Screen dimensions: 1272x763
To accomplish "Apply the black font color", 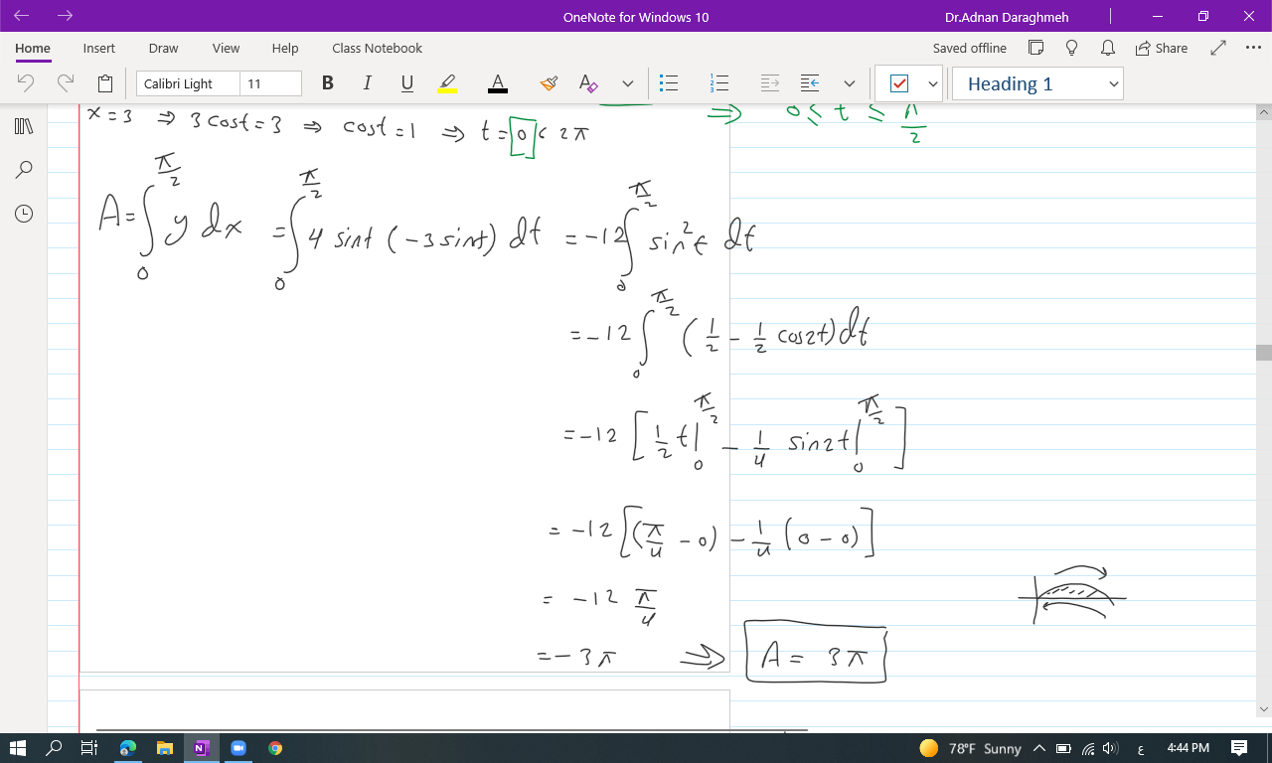I will 498,83.
